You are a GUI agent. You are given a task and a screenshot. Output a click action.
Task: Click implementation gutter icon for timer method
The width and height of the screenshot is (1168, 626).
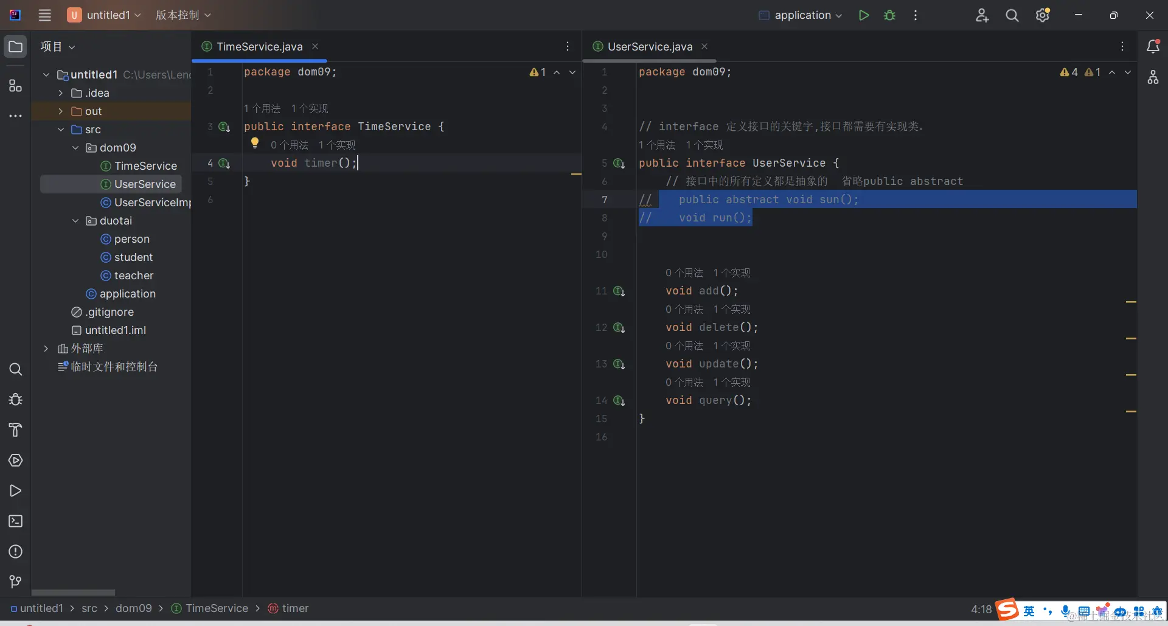(224, 163)
